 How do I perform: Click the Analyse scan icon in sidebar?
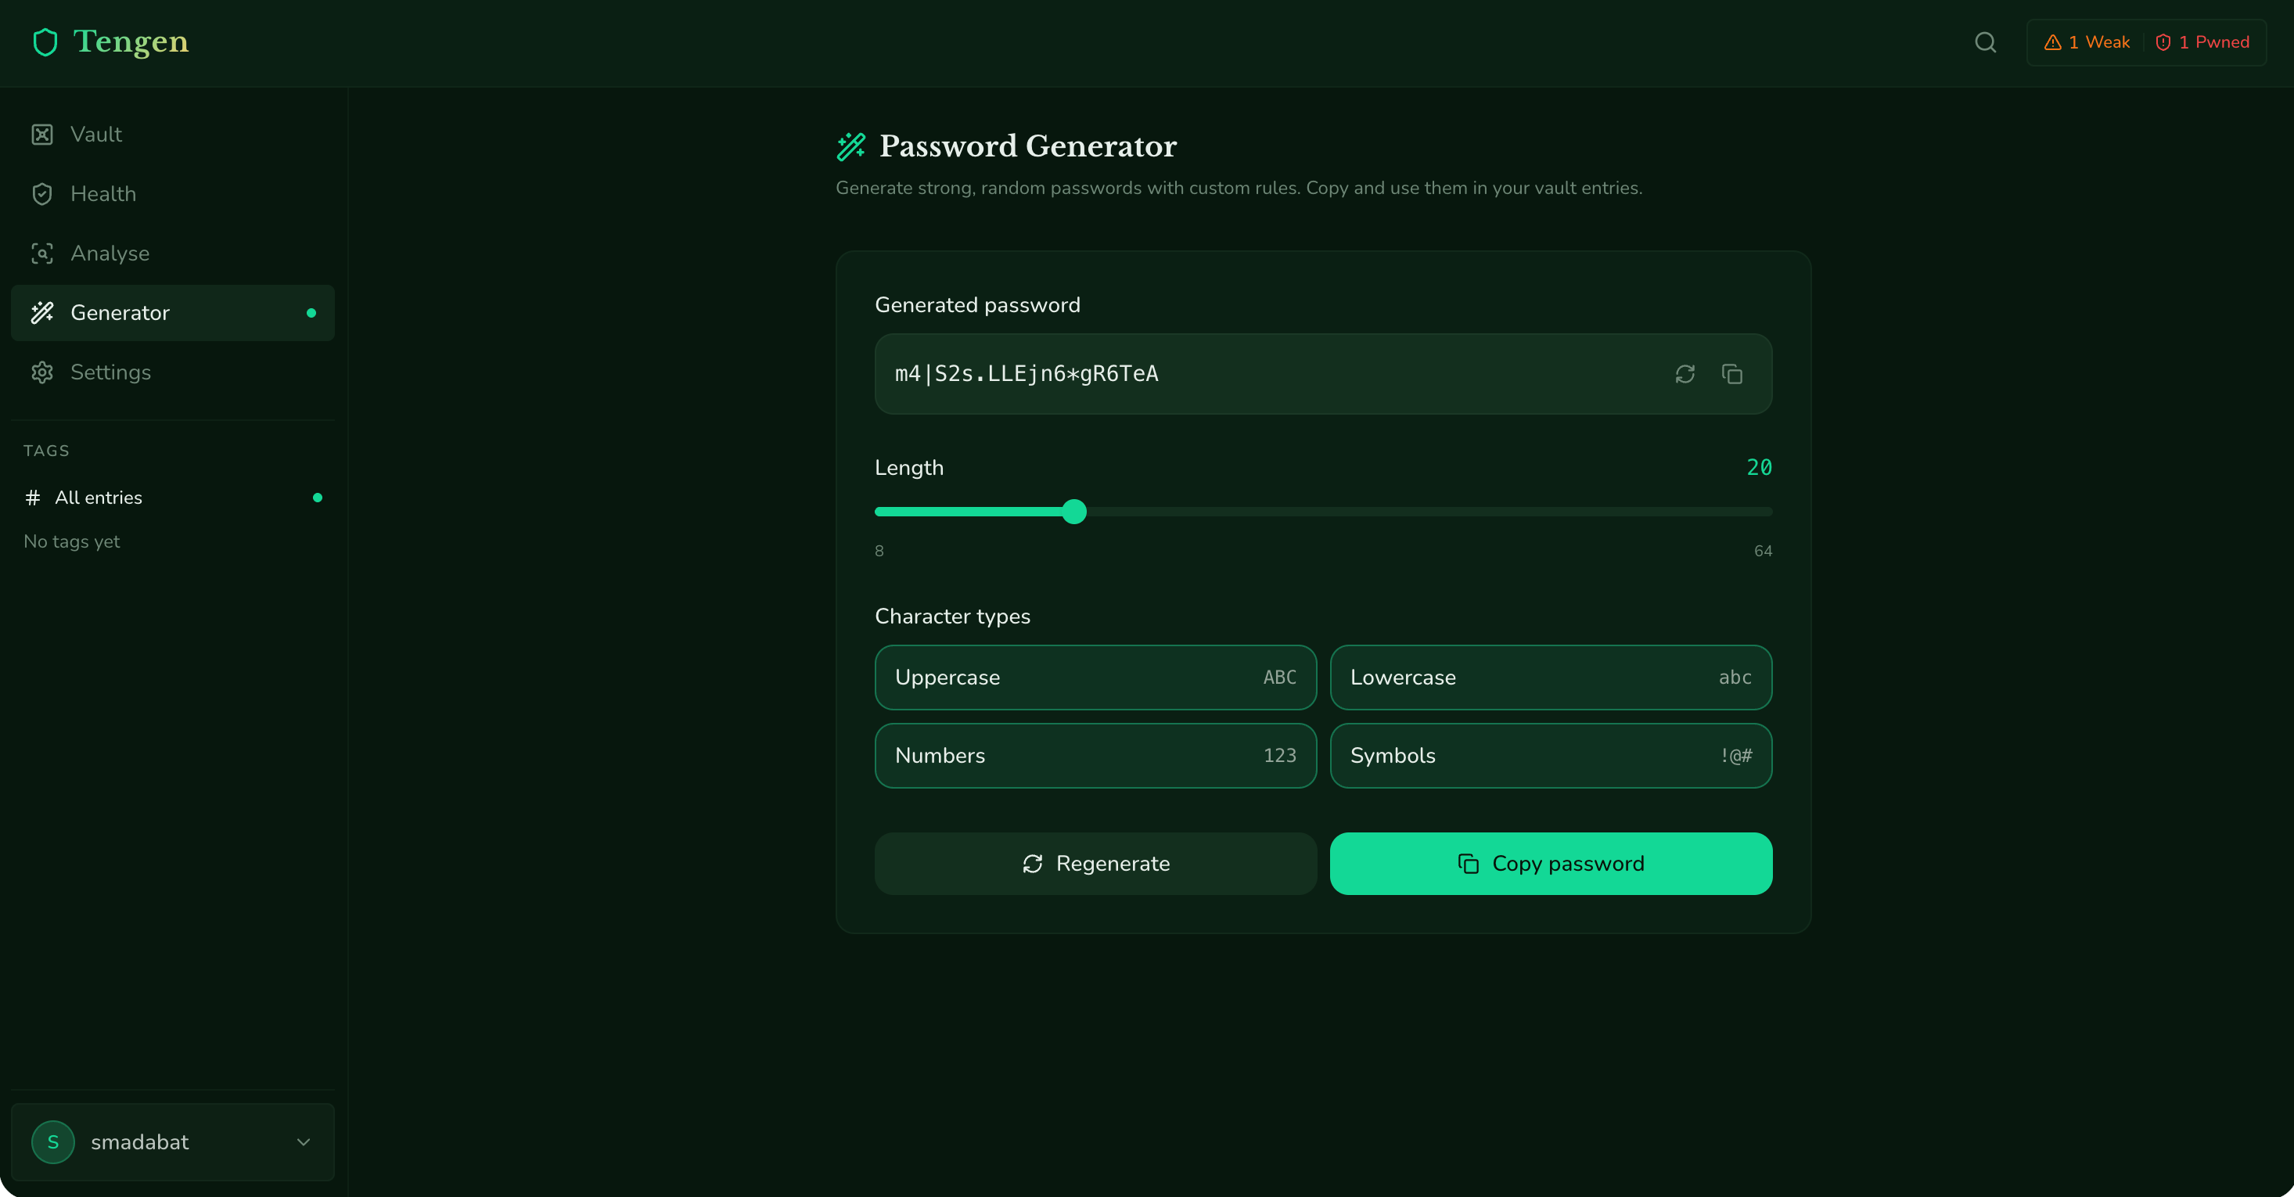[41, 253]
